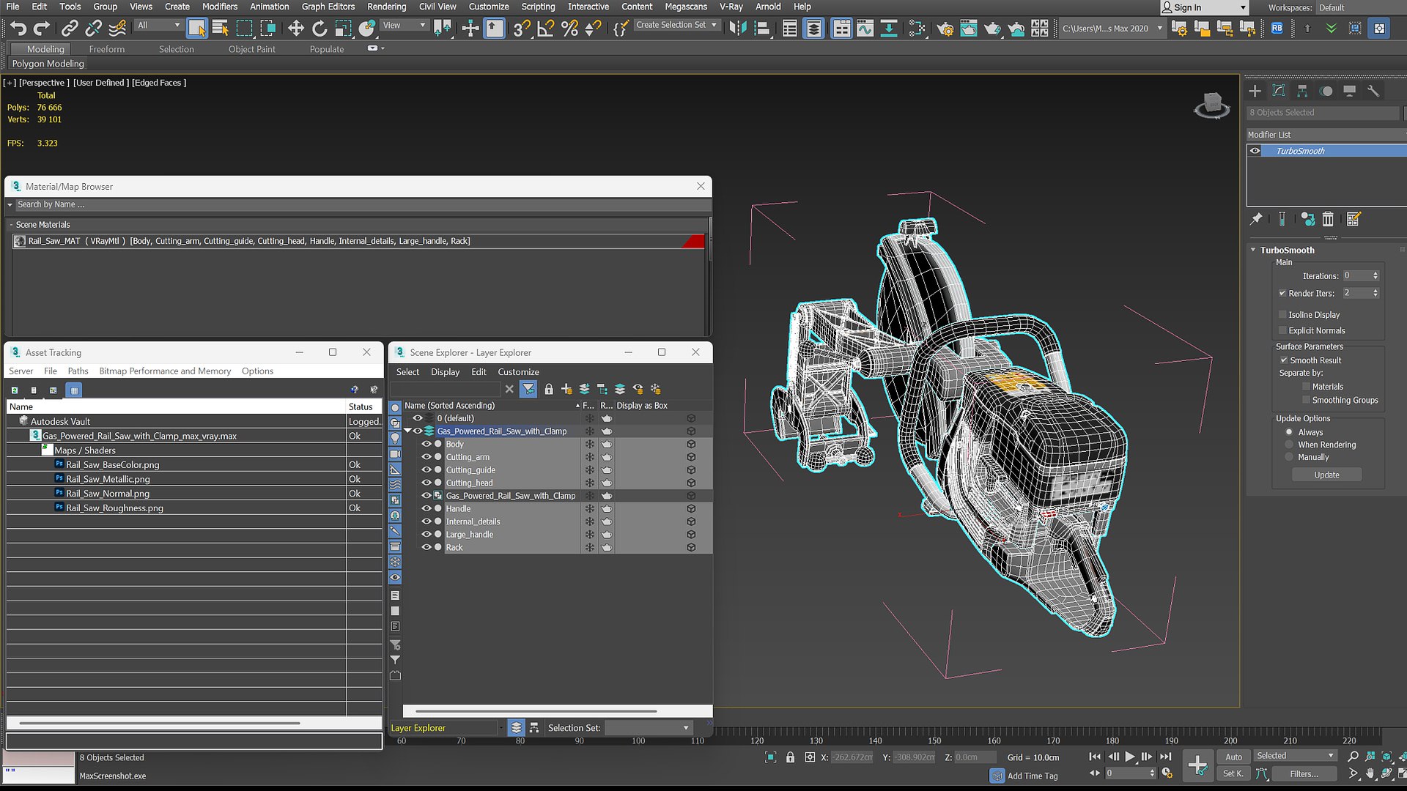
Task: Select the Rotate tool icon
Action: coord(320,29)
